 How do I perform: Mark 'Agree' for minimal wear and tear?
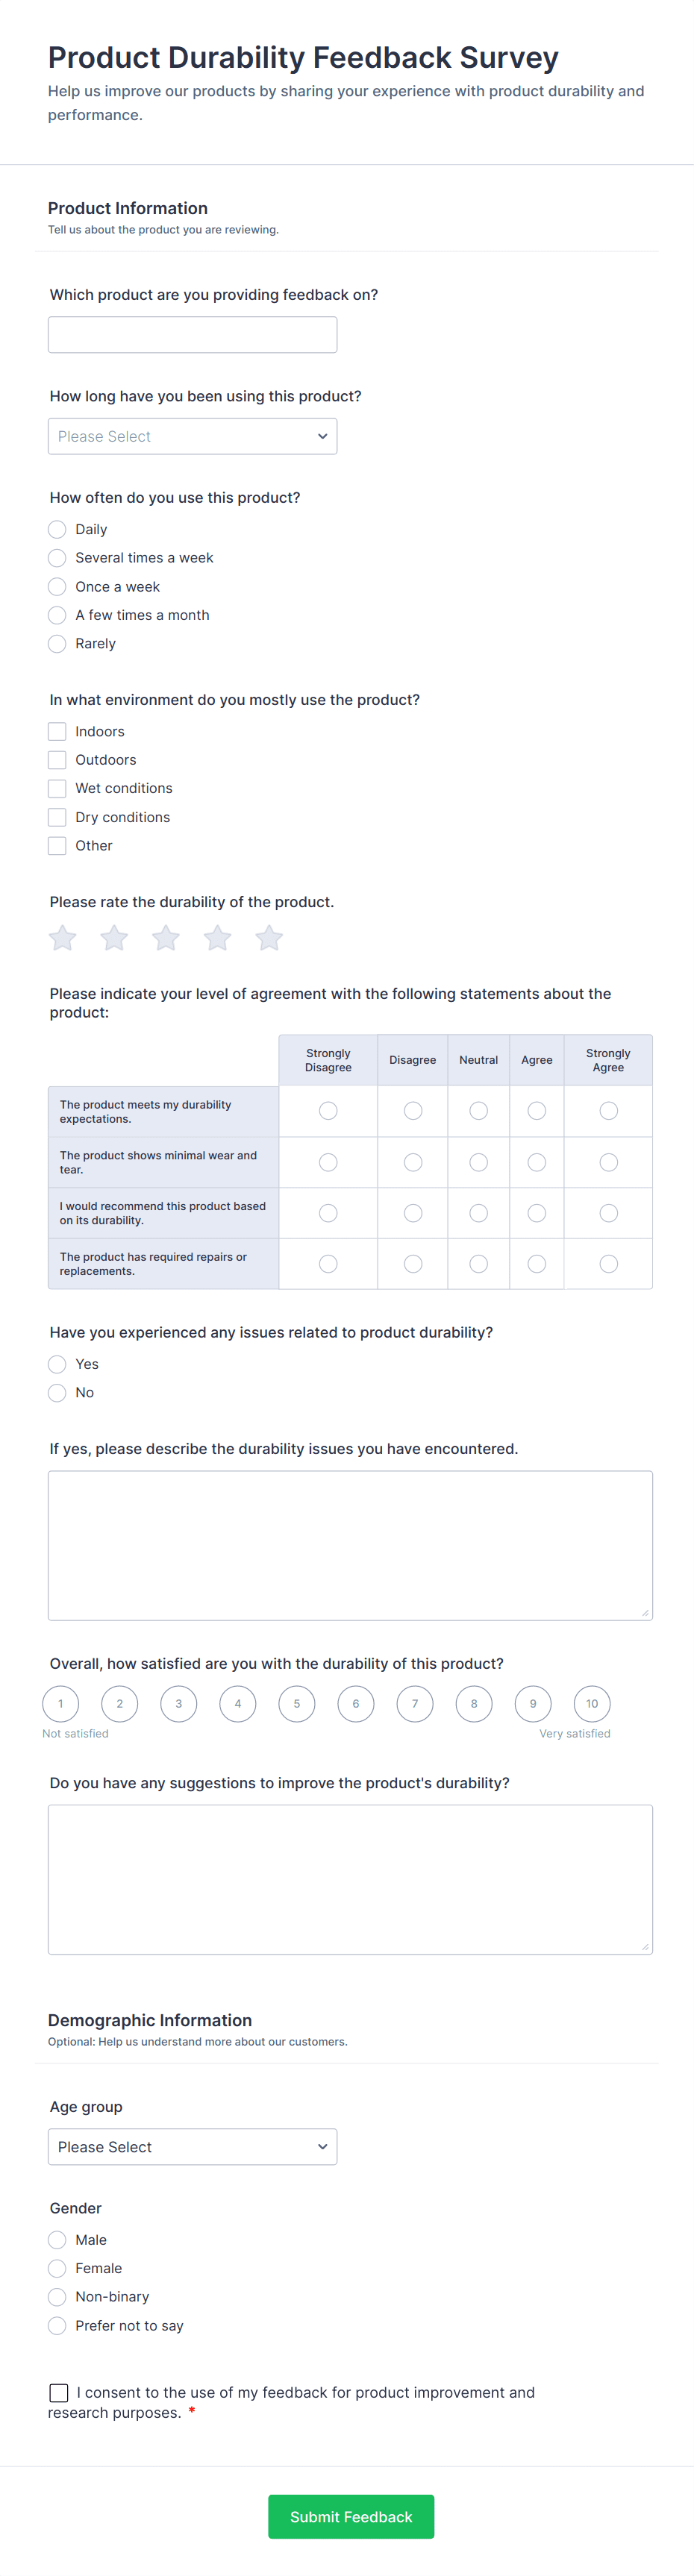coord(536,1162)
